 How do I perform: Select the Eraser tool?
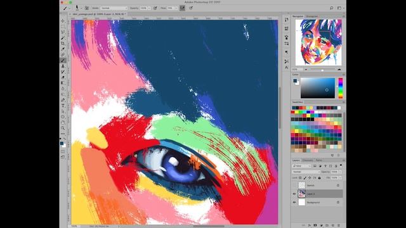pos(63,77)
